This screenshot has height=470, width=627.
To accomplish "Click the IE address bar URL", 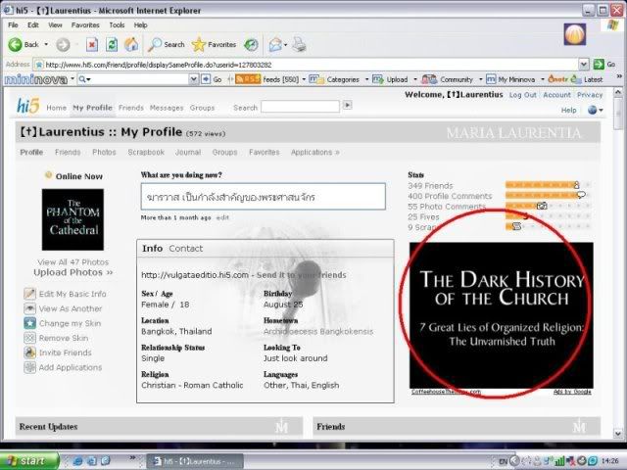I will (x=159, y=65).
